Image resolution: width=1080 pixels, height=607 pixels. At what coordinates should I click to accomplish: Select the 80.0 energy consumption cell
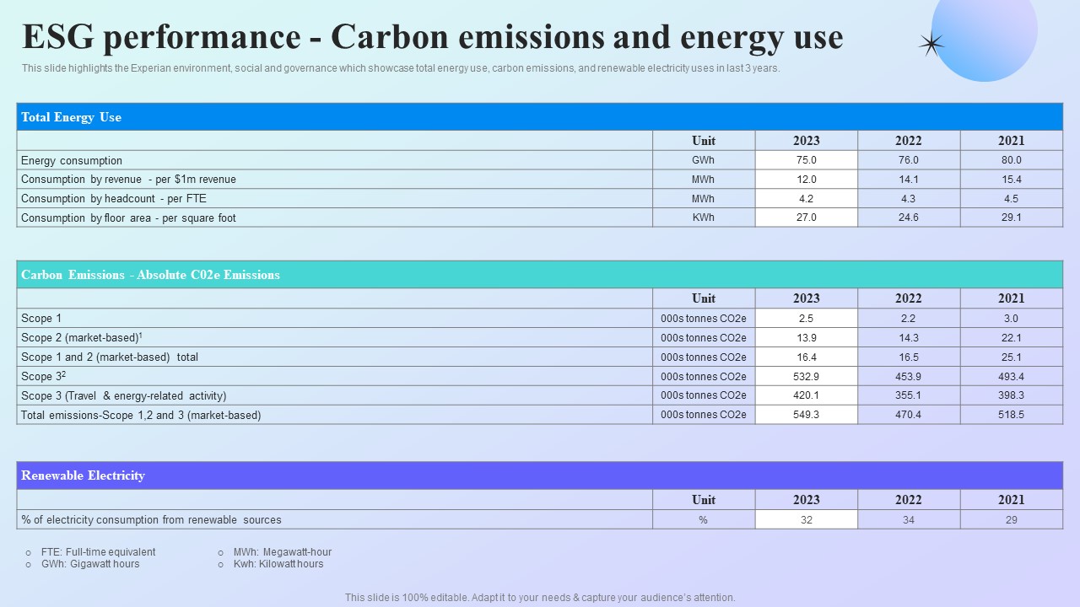pyautogui.click(x=1012, y=160)
